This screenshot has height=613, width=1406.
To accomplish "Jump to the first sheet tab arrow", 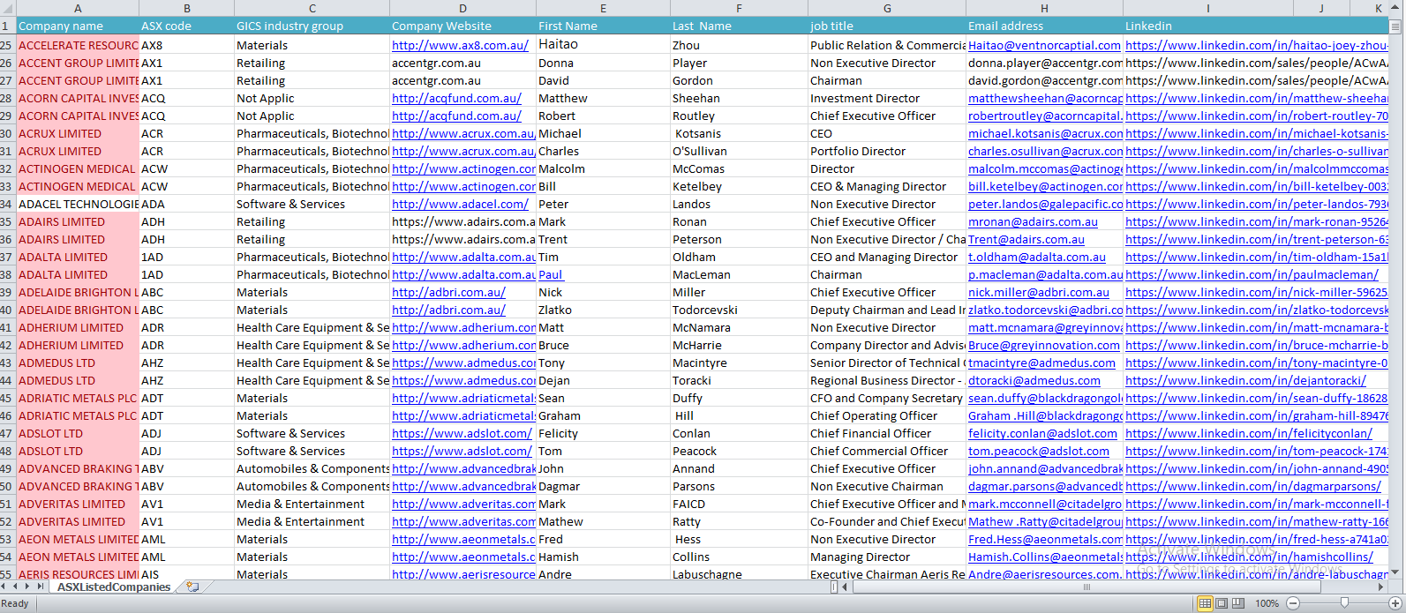I will (4, 587).
